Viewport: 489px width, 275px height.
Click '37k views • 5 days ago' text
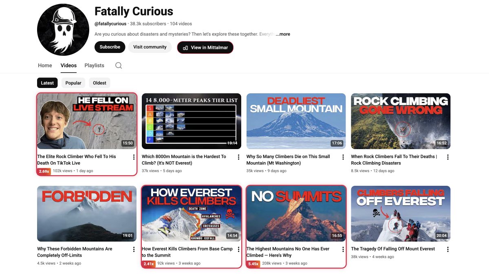pyautogui.click(x=162, y=171)
